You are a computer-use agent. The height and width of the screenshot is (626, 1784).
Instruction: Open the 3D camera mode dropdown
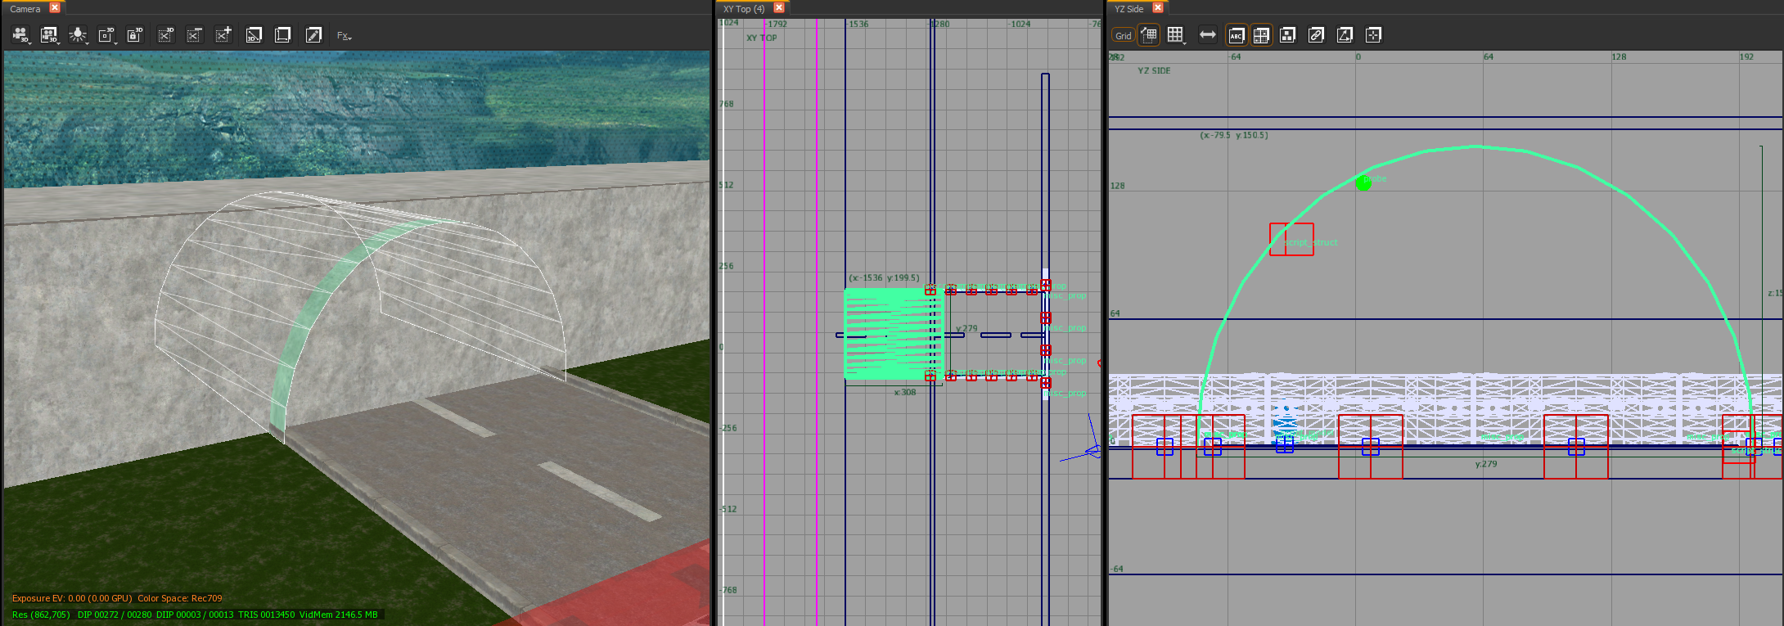(21, 35)
